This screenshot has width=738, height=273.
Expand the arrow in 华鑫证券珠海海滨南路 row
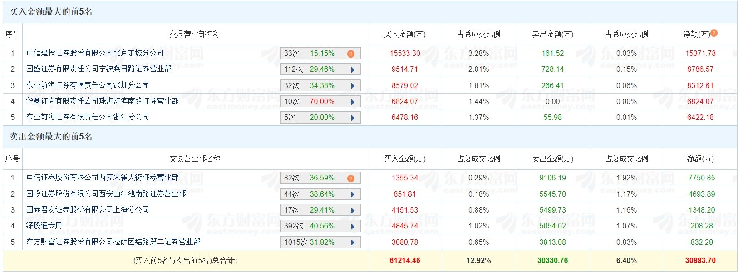tap(353, 102)
